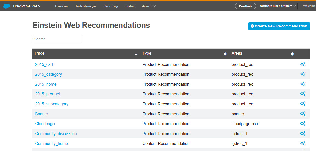This screenshot has width=316, height=151.
Task: Open settings gear for 2015_cart row
Action: 303,64
